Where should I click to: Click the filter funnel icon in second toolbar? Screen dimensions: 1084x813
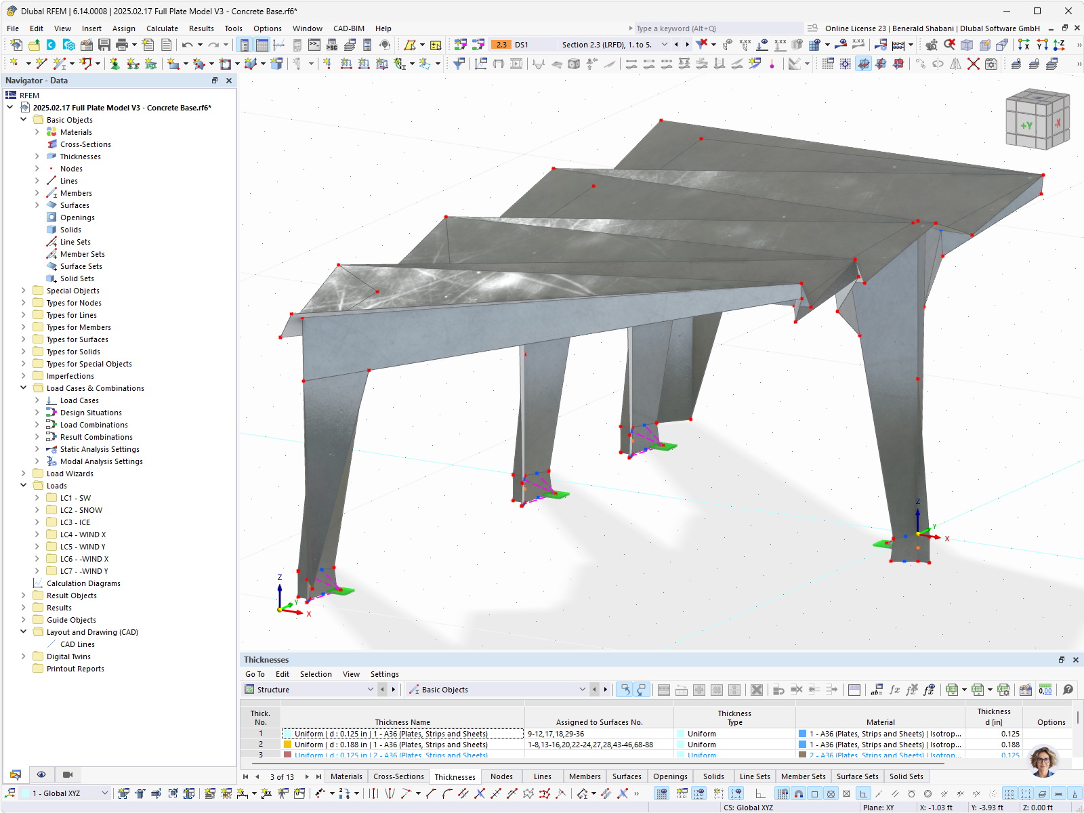(x=459, y=64)
